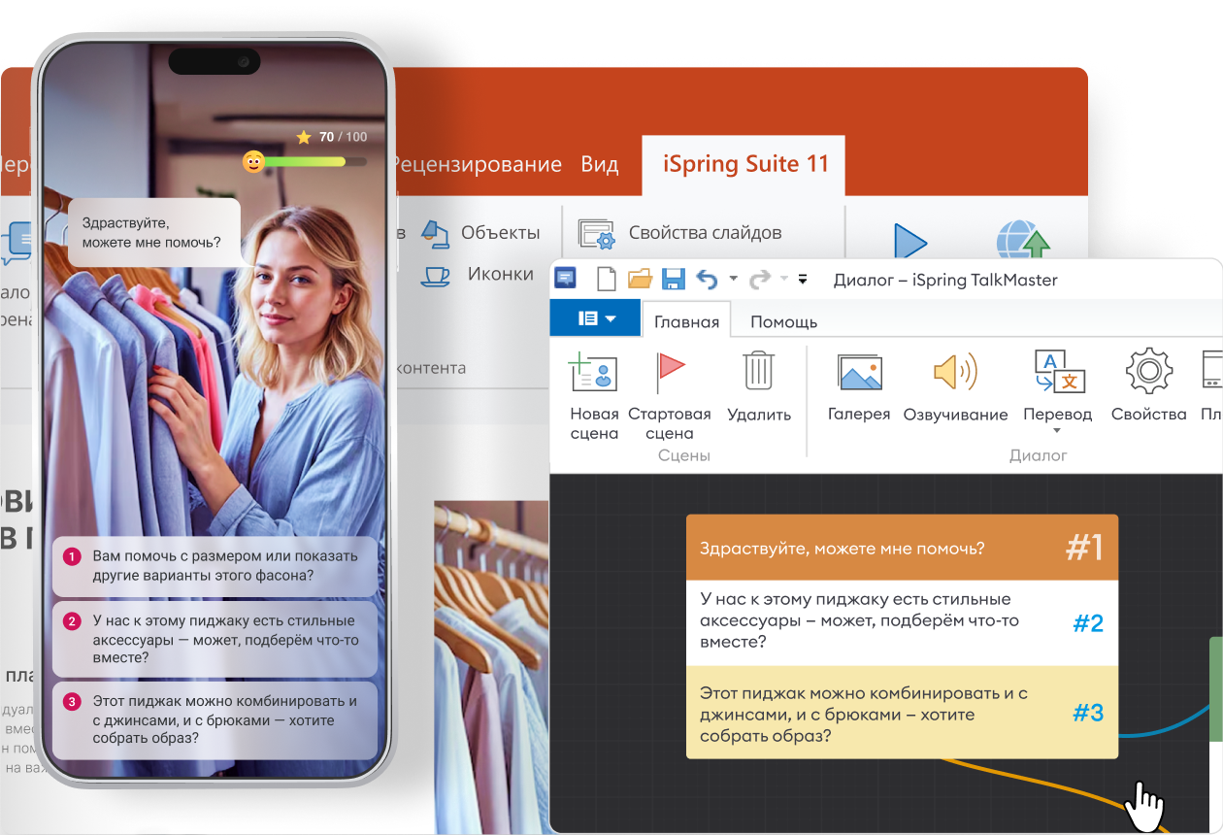The width and height of the screenshot is (1223, 835).
Task: Open Вид tab in PowerPoint
Action: click(600, 164)
